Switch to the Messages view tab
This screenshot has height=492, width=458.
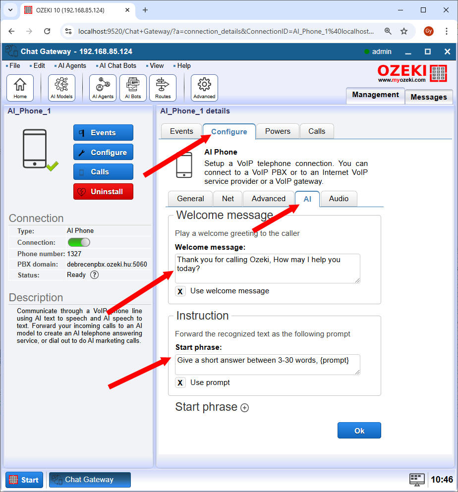[429, 97]
